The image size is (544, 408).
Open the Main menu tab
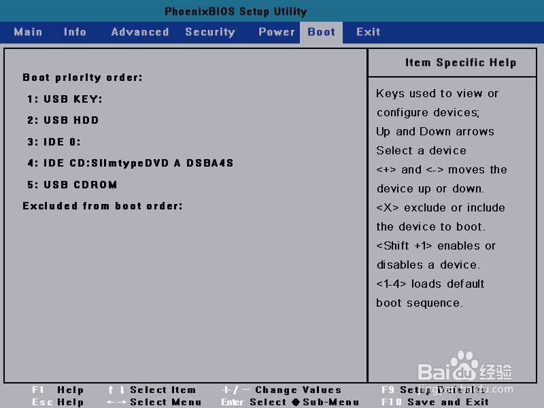[x=28, y=32]
